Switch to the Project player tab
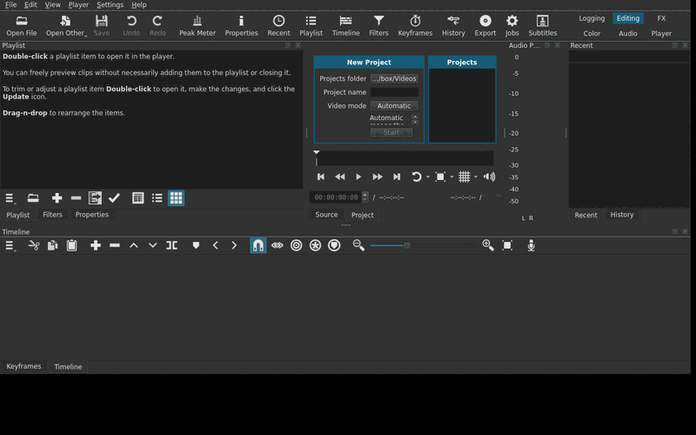 [x=362, y=215]
